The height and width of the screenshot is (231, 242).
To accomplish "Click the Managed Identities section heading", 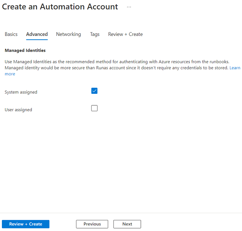I will [25, 50].
